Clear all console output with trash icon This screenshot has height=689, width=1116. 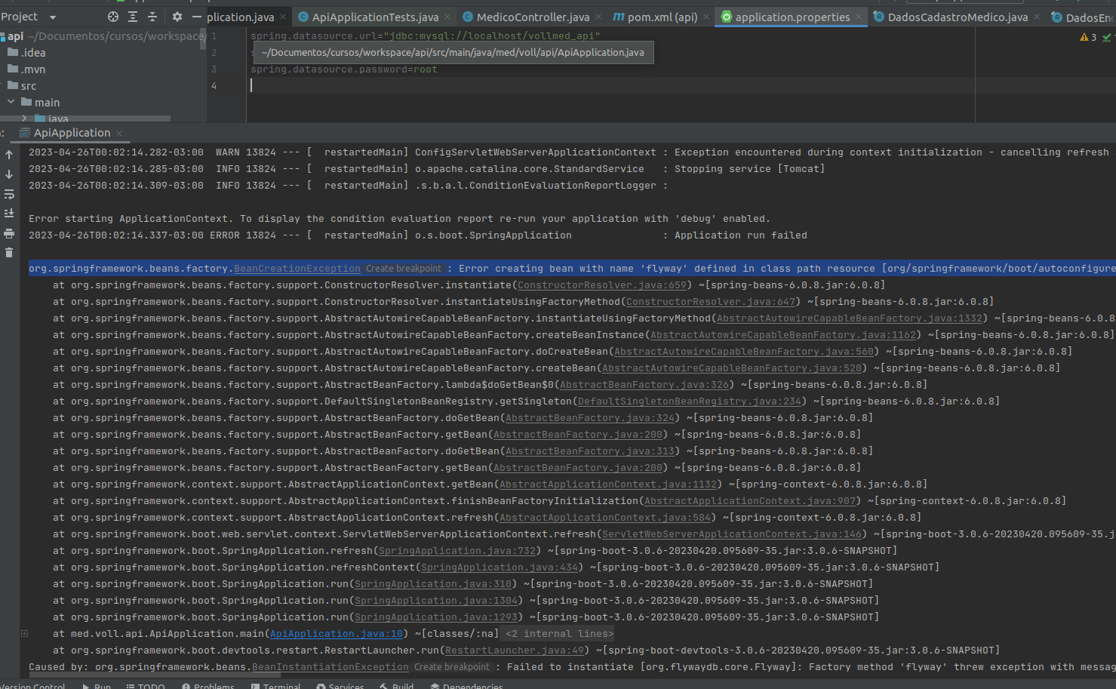tap(9, 253)
